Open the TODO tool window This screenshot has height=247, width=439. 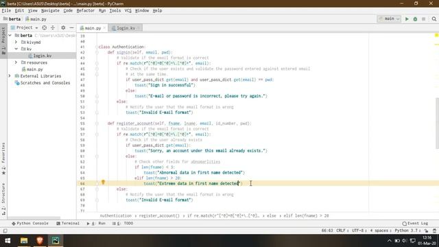[x=123, y=224]
